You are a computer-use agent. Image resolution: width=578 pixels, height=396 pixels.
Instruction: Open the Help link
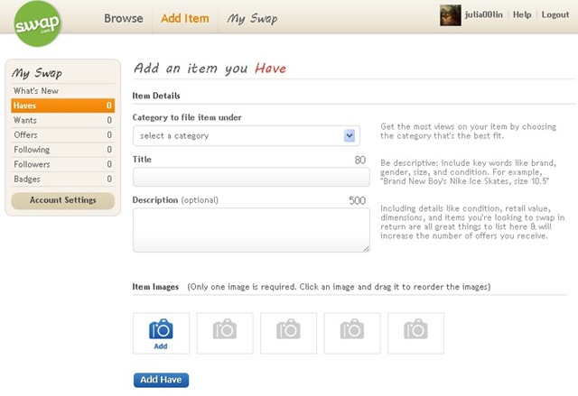[522, 14]
